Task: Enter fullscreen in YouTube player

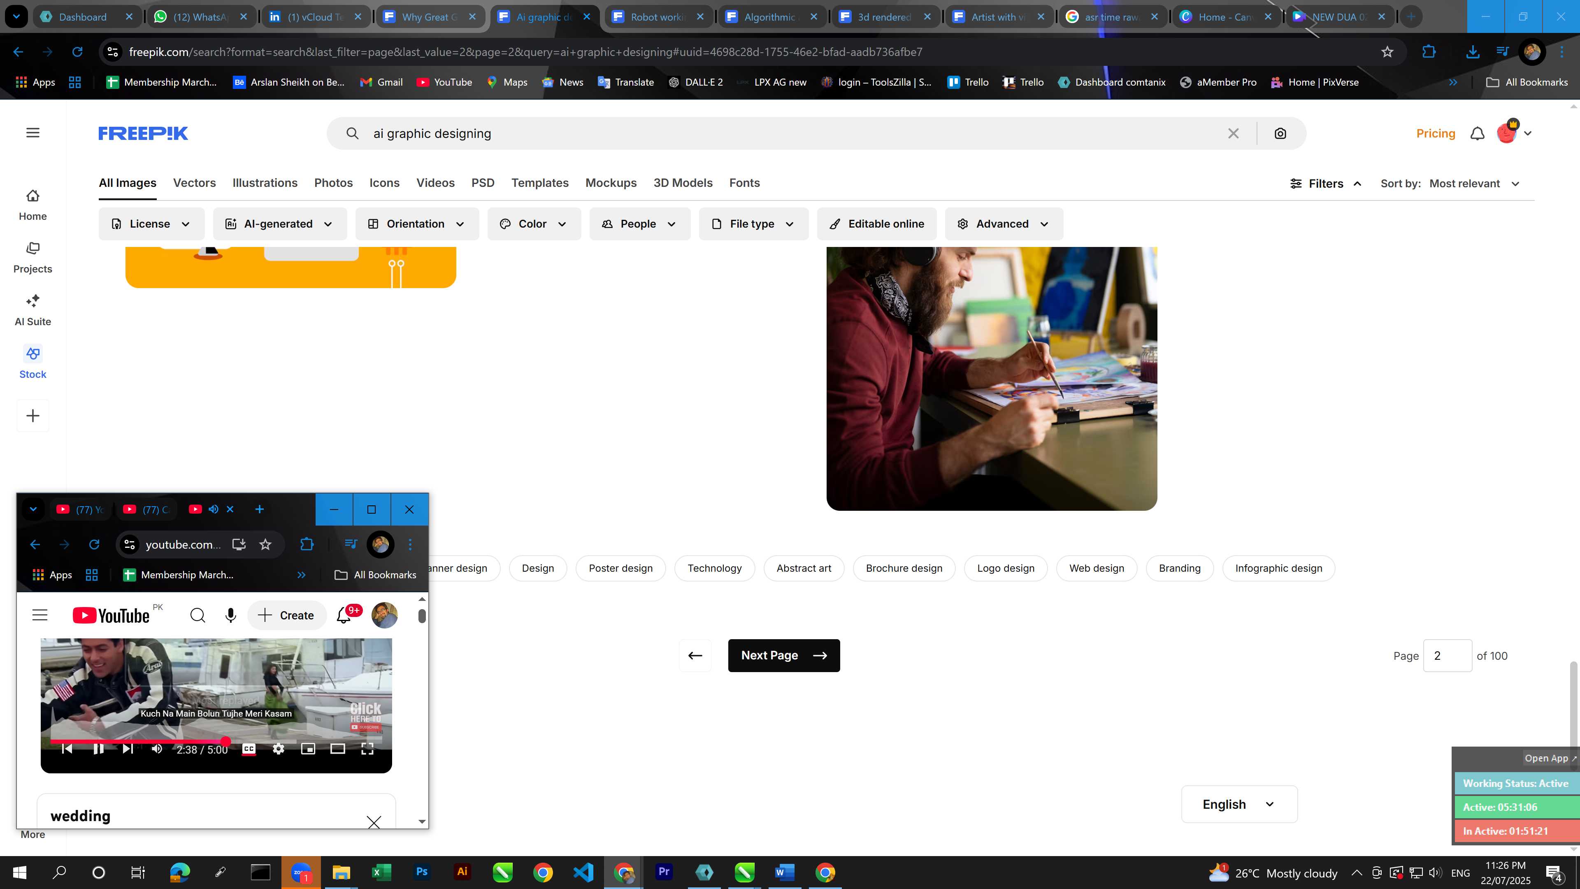Action: pyautogui.click(x=367, y=749)
